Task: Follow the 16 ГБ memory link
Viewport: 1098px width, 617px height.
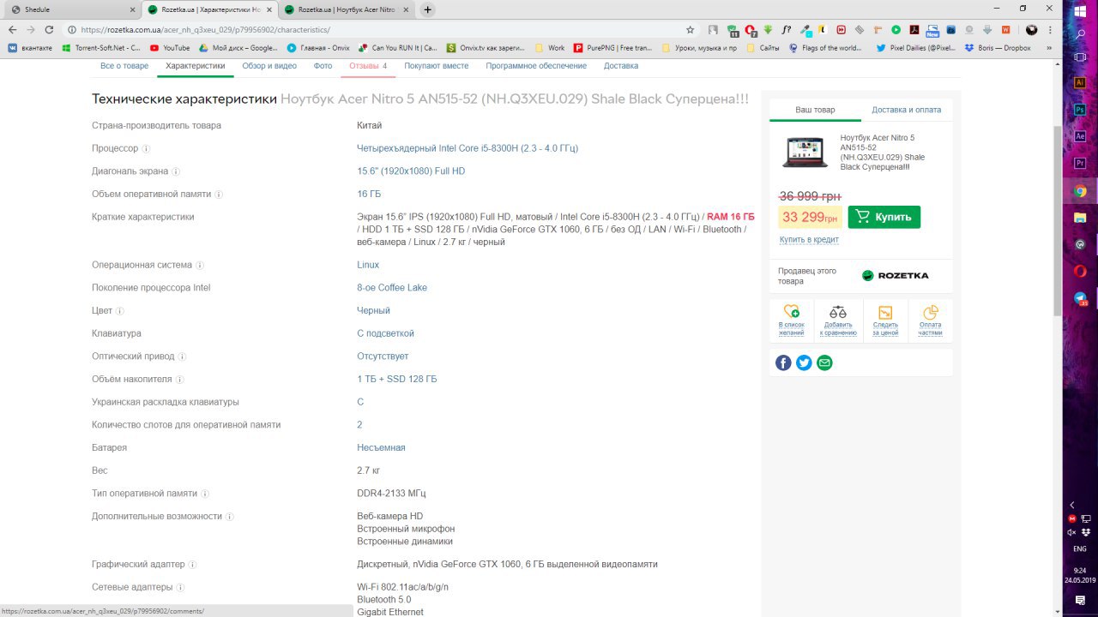Action: click(369, 195)
